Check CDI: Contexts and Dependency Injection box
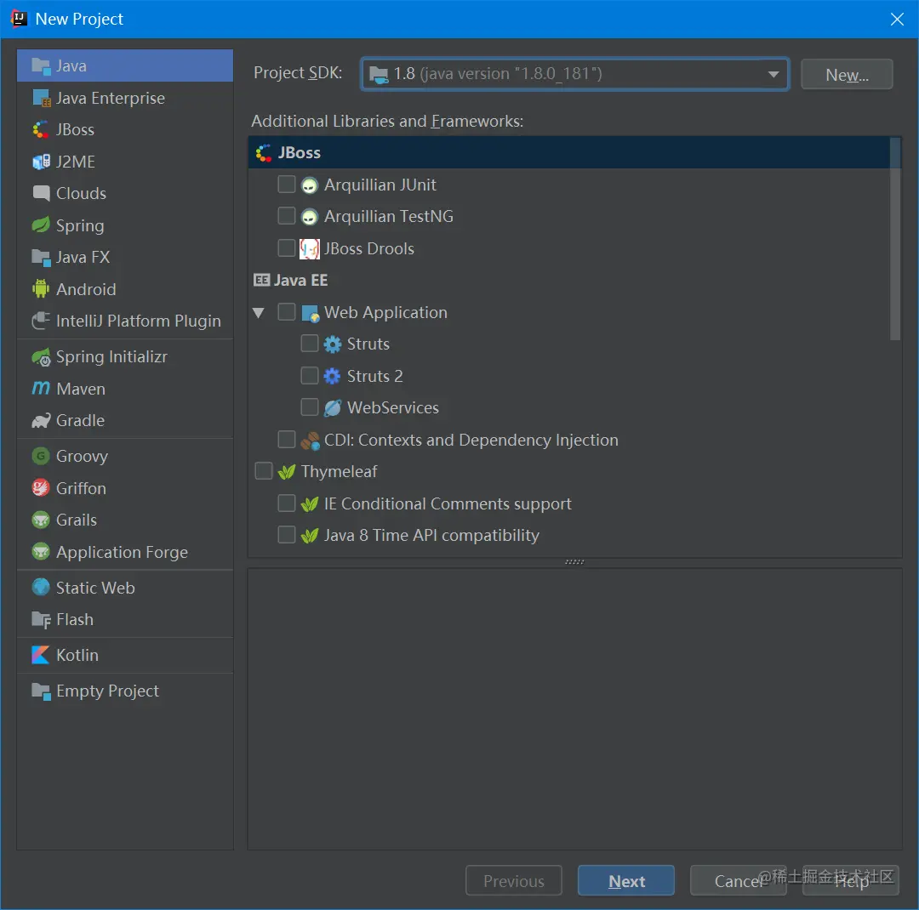This screenshot has height=910, width=919. 287,439
